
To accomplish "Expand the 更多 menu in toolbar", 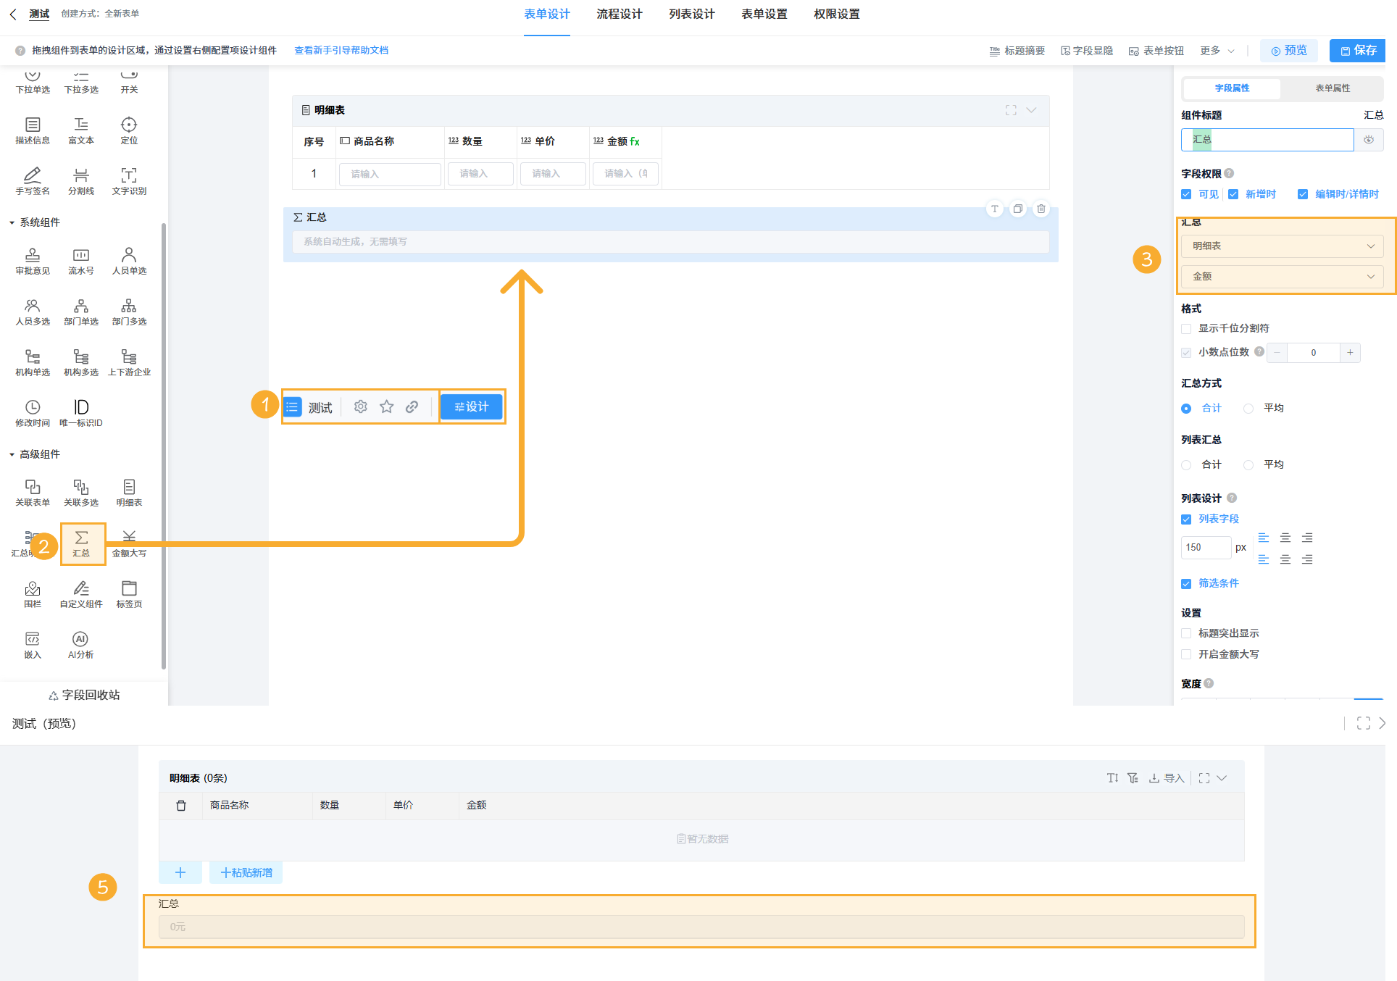I will tap(1217, 51).
